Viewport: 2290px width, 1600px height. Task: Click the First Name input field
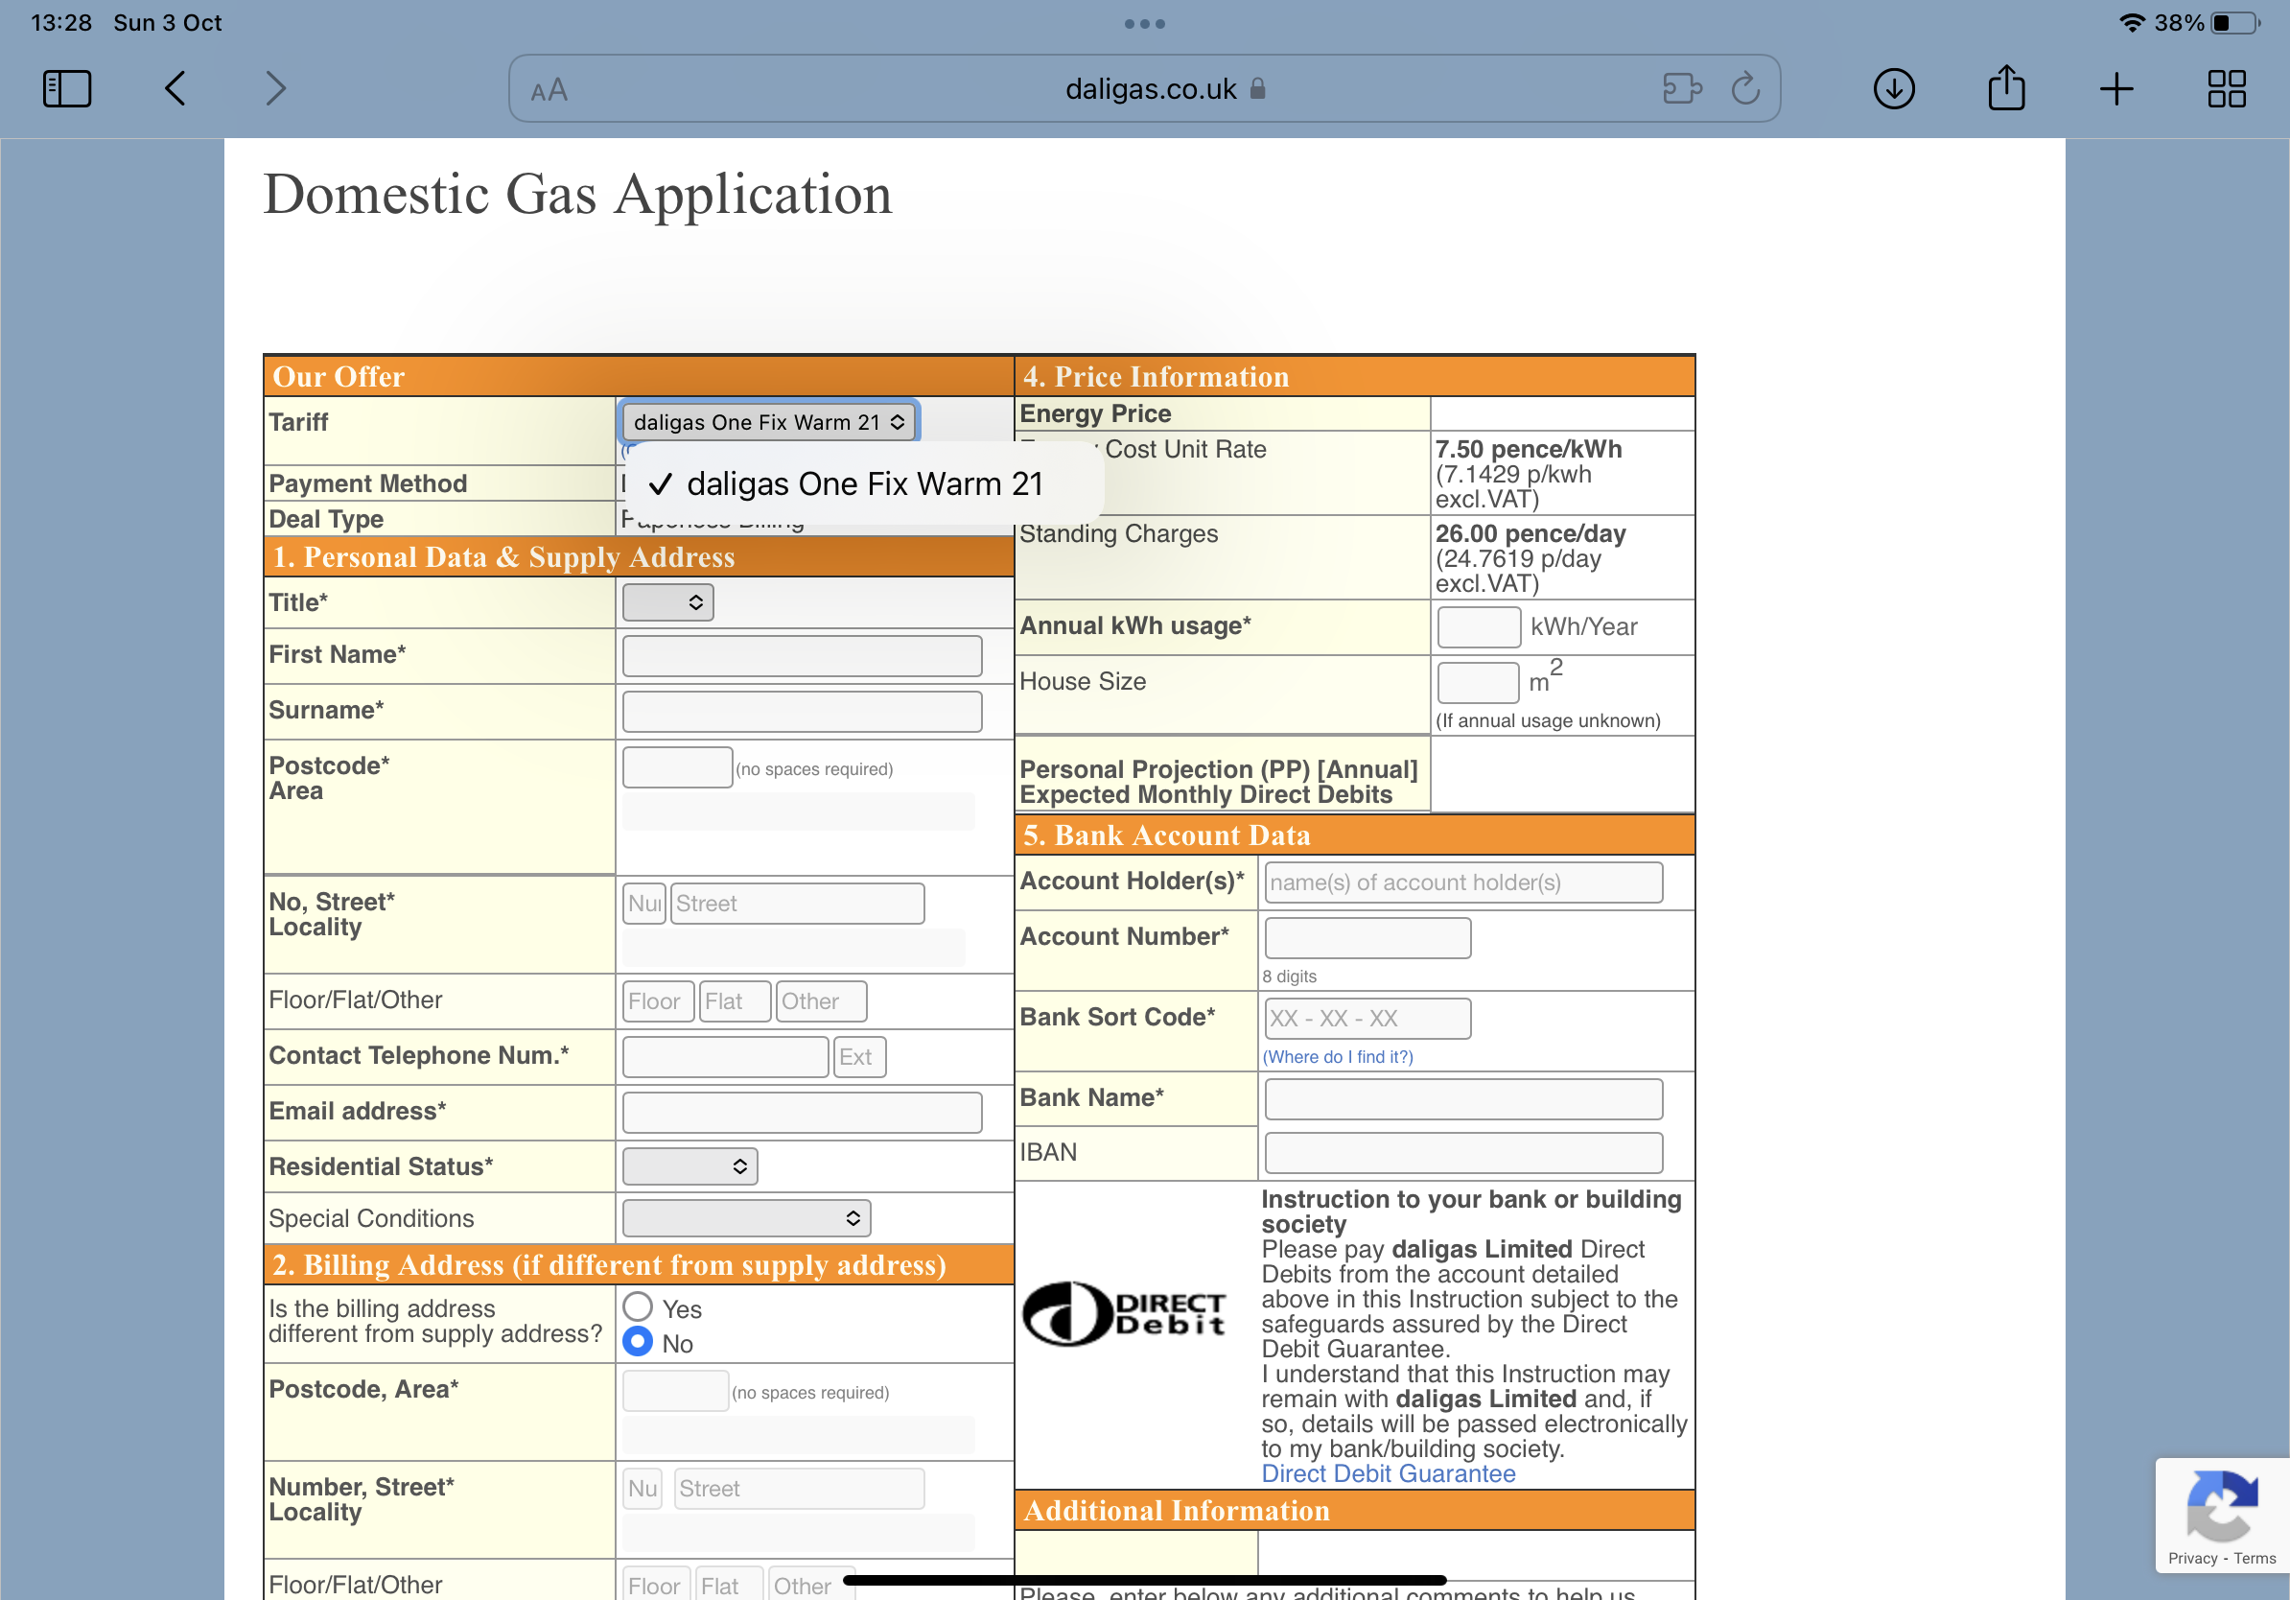(802, 655)
